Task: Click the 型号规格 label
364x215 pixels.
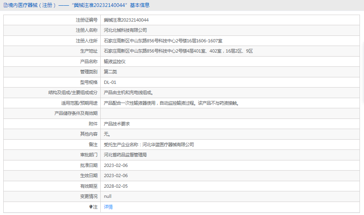Action: (89, 82)
